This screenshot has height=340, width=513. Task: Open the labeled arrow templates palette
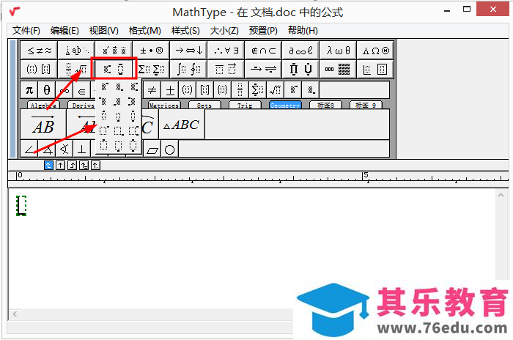[263, 69]
